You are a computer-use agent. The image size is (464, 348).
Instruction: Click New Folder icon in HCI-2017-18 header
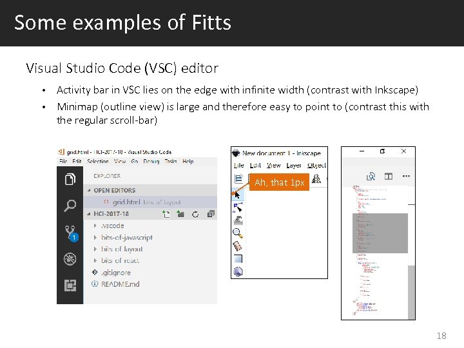pos(180,214)
